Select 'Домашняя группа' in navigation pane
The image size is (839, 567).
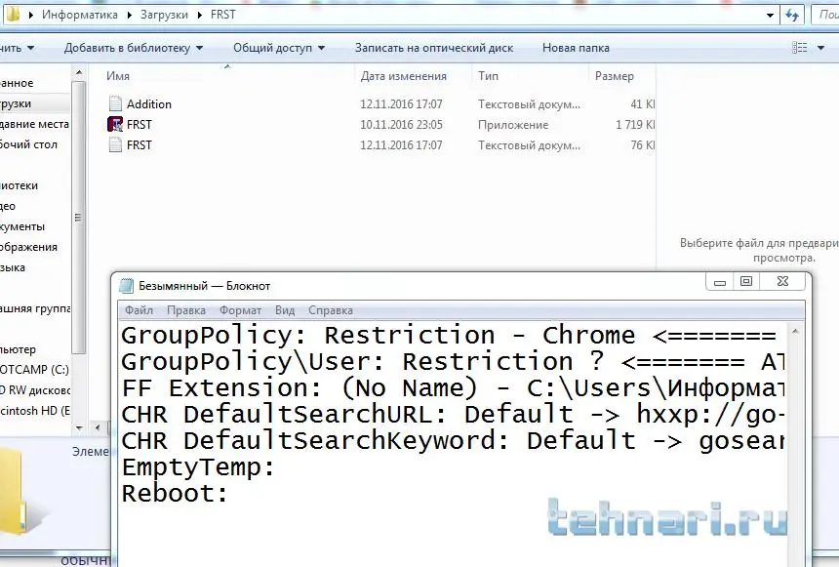35,308
